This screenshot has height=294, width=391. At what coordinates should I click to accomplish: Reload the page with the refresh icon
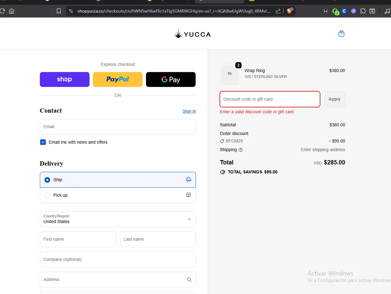(x=2, y=11)
